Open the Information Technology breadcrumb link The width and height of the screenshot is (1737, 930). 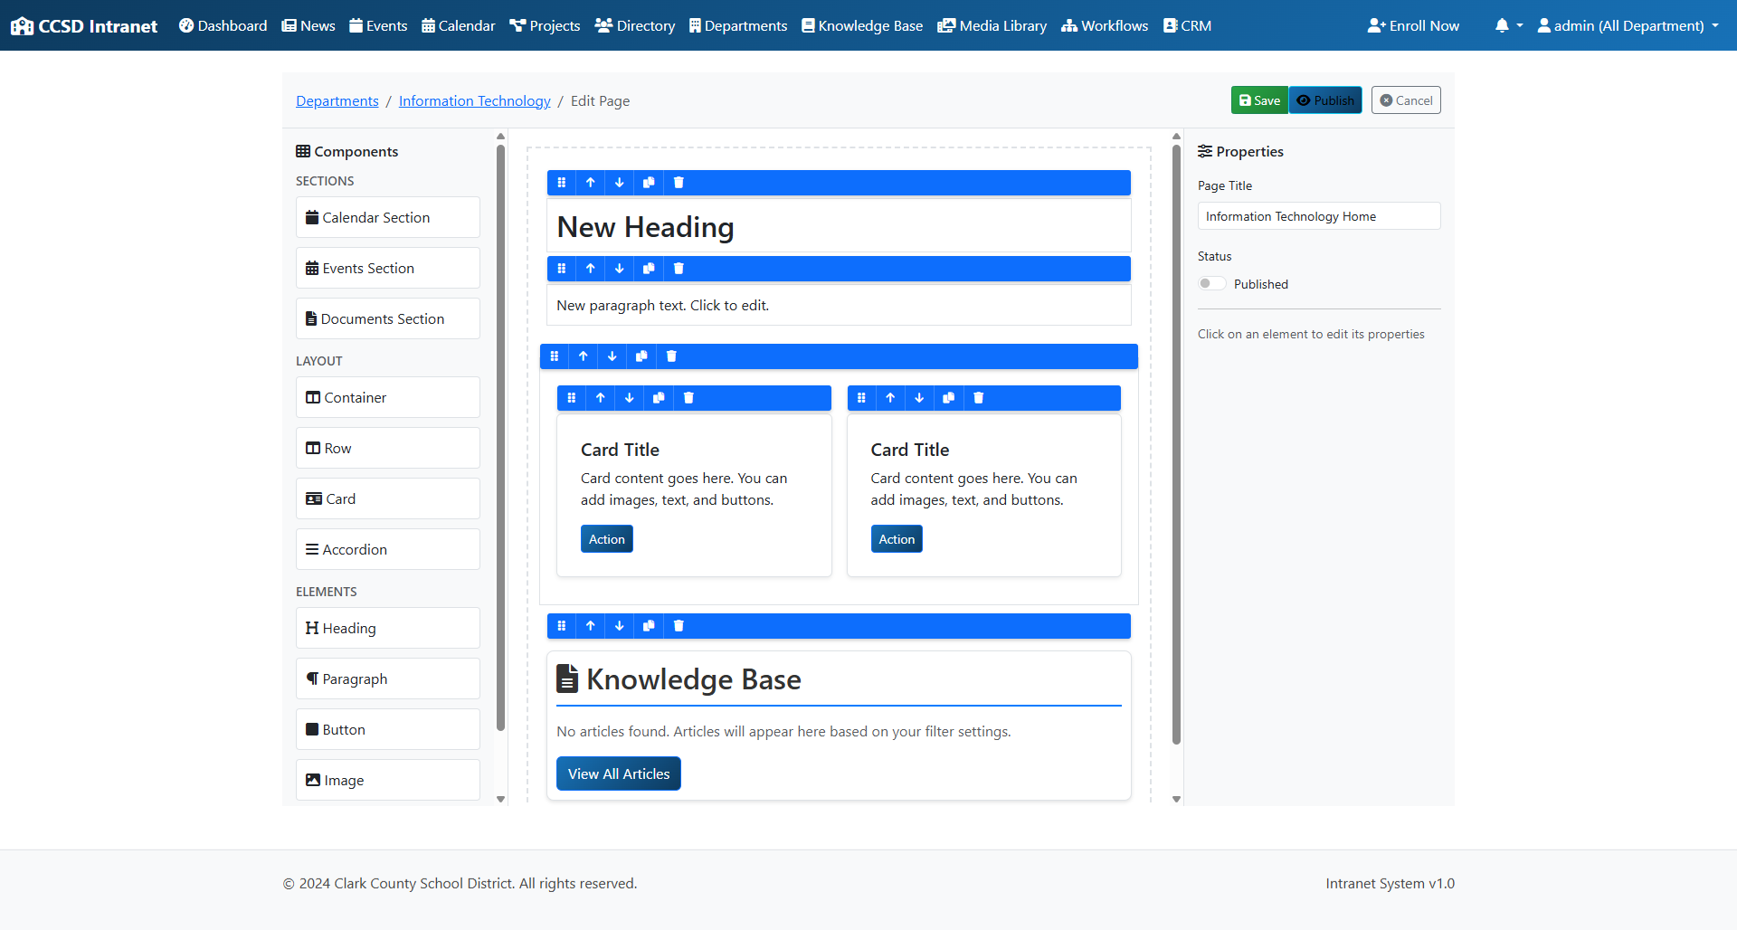(x=474, y=101)
